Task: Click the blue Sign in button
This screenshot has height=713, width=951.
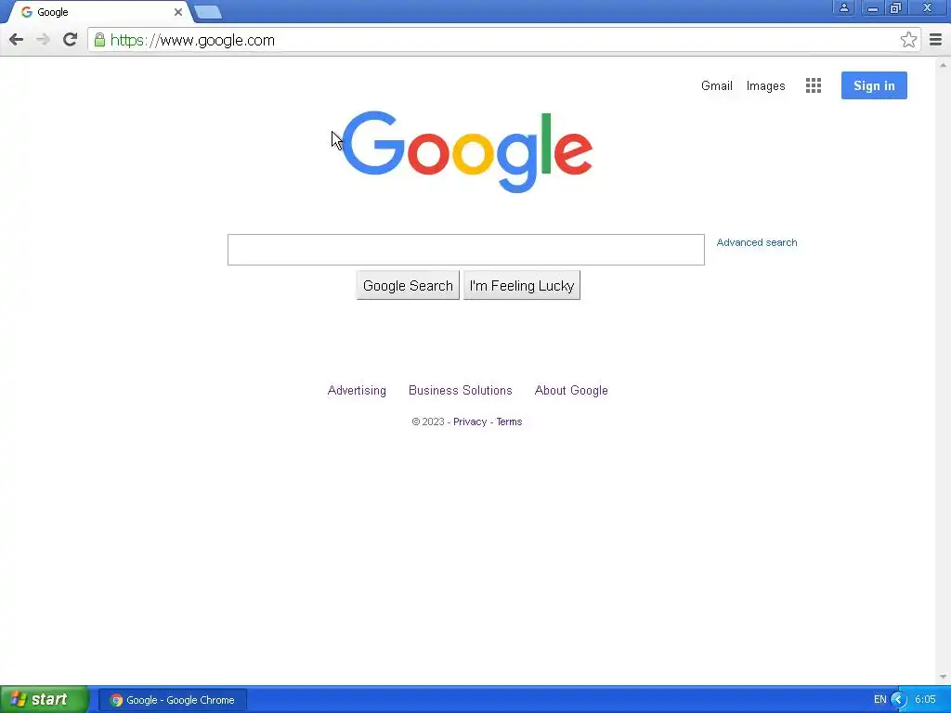Action: (x=874, y=85)
